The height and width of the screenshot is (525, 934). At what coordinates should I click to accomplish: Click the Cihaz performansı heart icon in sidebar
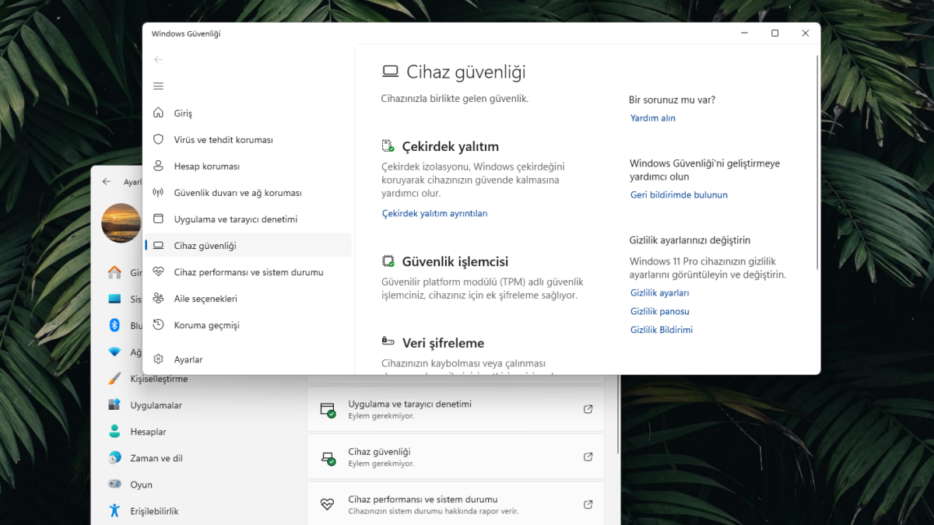tap(158, 271)
